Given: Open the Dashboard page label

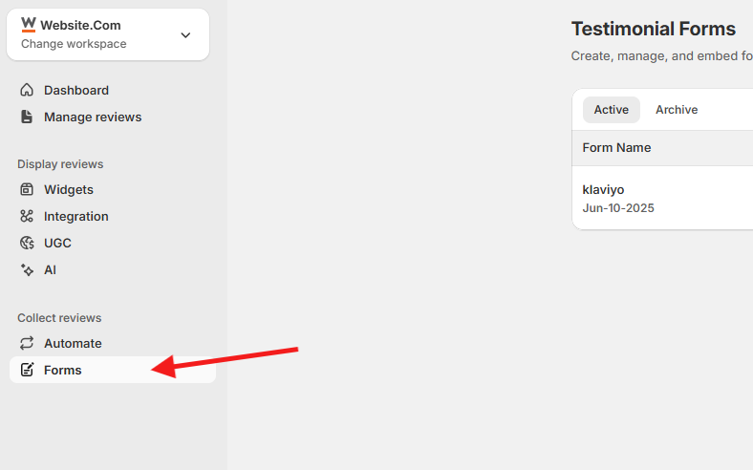Looking at the screenshot, I should pos(76,91).
